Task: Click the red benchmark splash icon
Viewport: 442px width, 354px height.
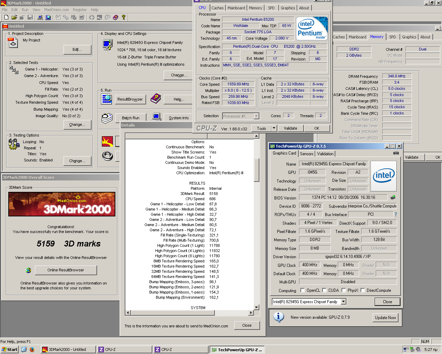Action: pos(107,141)
